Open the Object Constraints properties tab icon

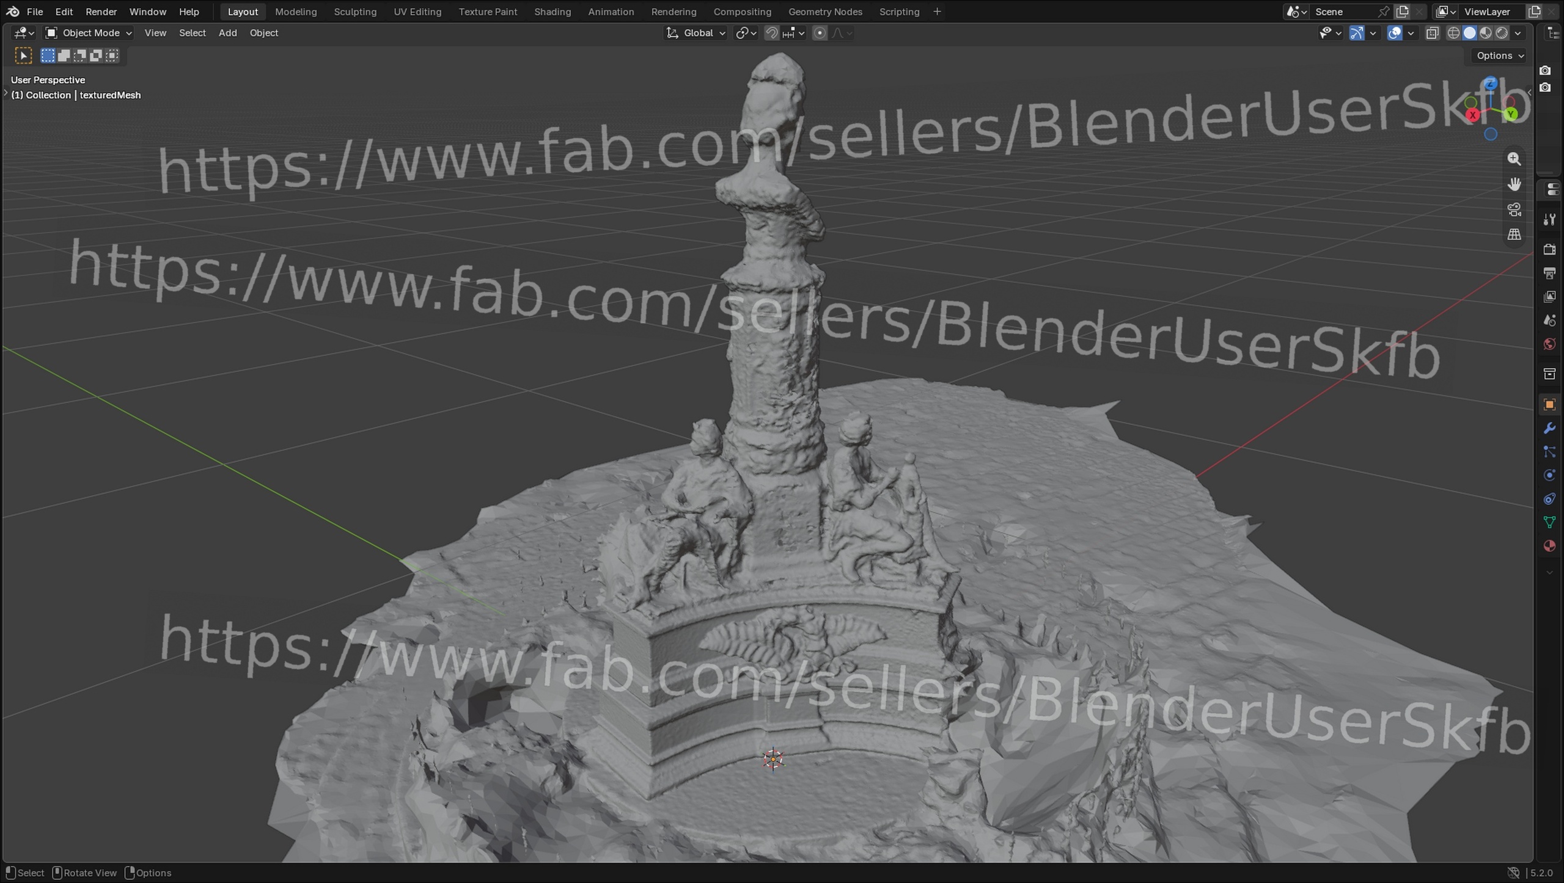coord(1549,500)
